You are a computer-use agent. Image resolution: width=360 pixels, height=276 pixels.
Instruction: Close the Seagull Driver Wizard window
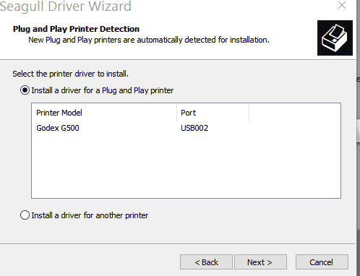(x=342, y=5)
